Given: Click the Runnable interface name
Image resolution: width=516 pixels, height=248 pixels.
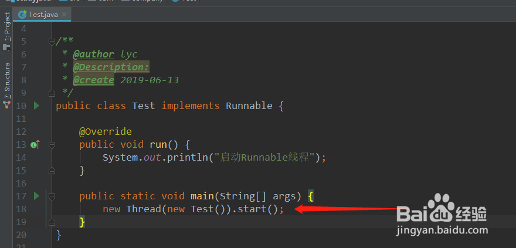Looking at the screenshot, I should point(249,106).
